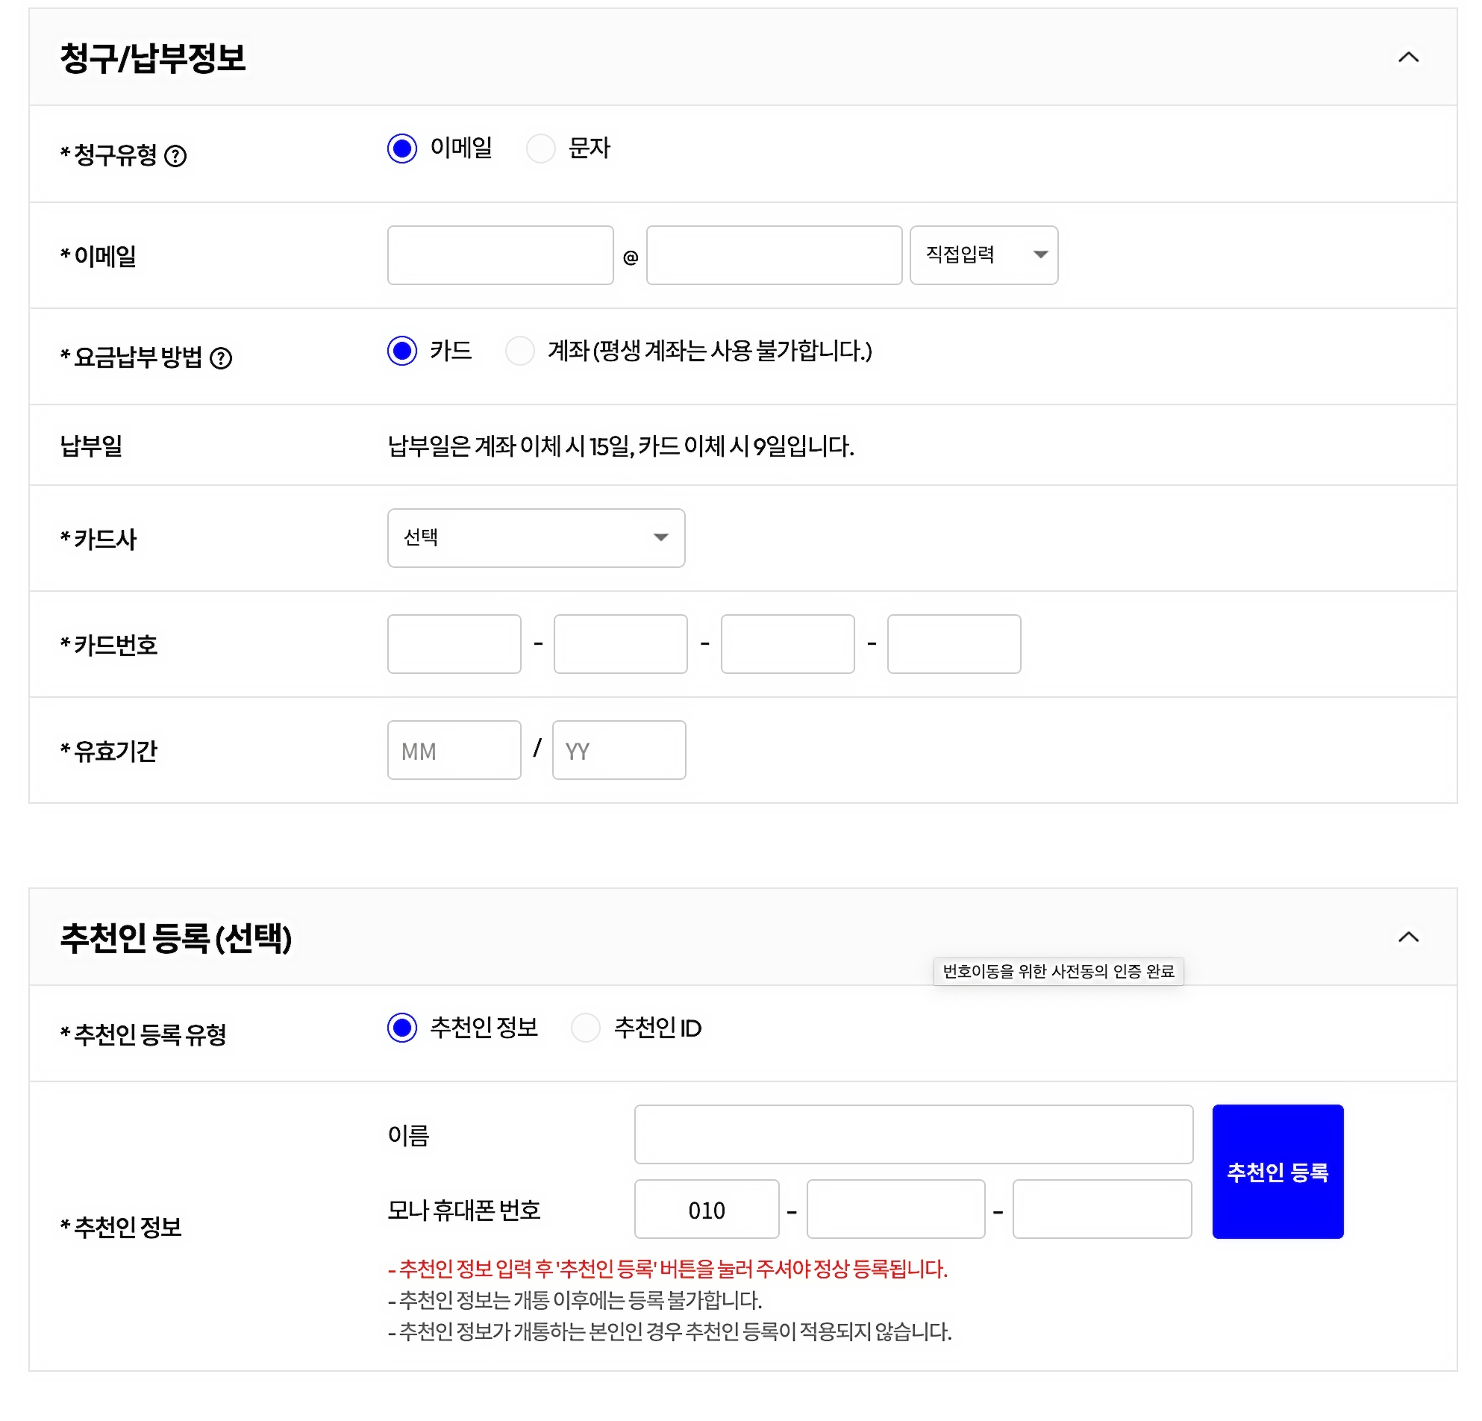Click email domain field after @

click(x=774, y=254)
